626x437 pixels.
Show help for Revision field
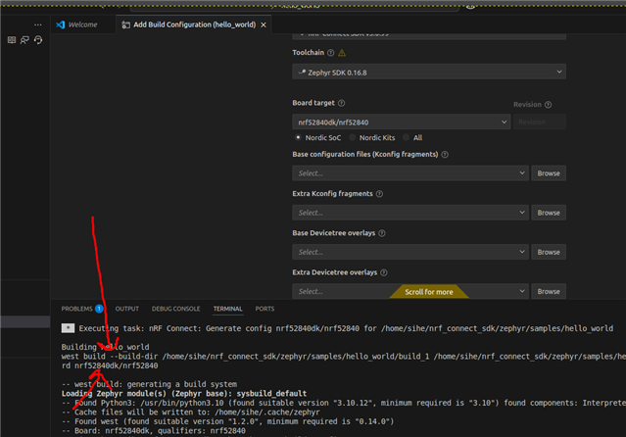click(x=549, y=105)
